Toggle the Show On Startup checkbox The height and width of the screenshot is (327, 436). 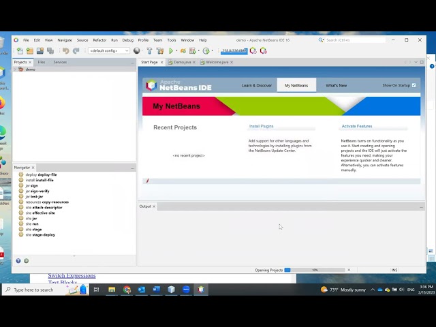pyautogui.click(x=414, y=85)
